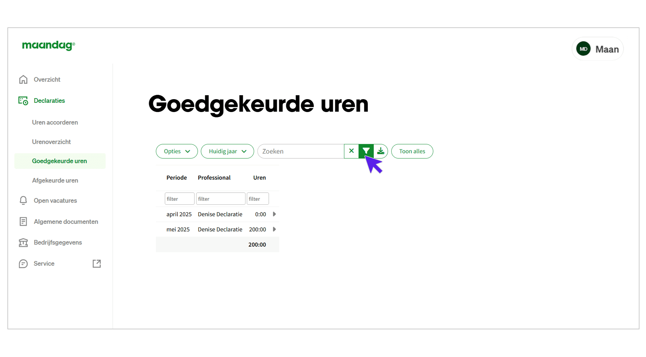Open the Maan account menu

click(607, 49)
